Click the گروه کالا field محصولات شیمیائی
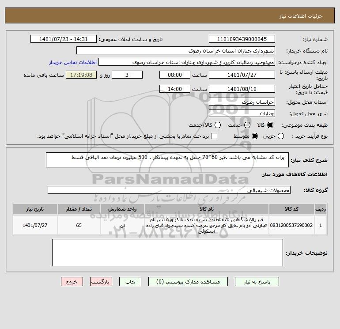This screenshot has width=340, height=329. [x=169, y=190]
